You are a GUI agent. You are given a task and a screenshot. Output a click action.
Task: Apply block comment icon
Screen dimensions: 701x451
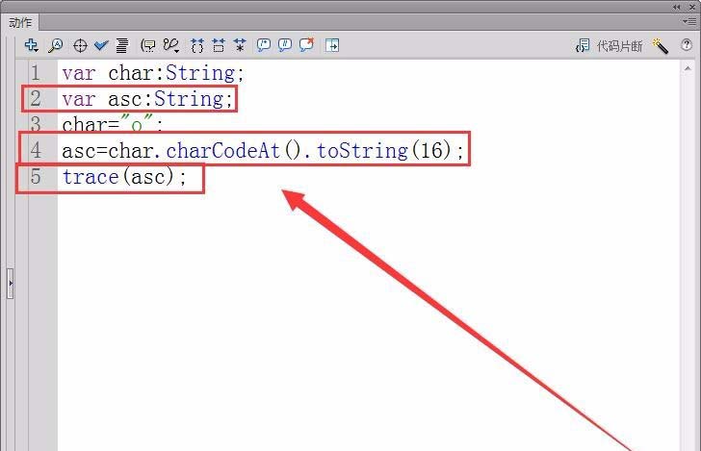click(263, 45)
